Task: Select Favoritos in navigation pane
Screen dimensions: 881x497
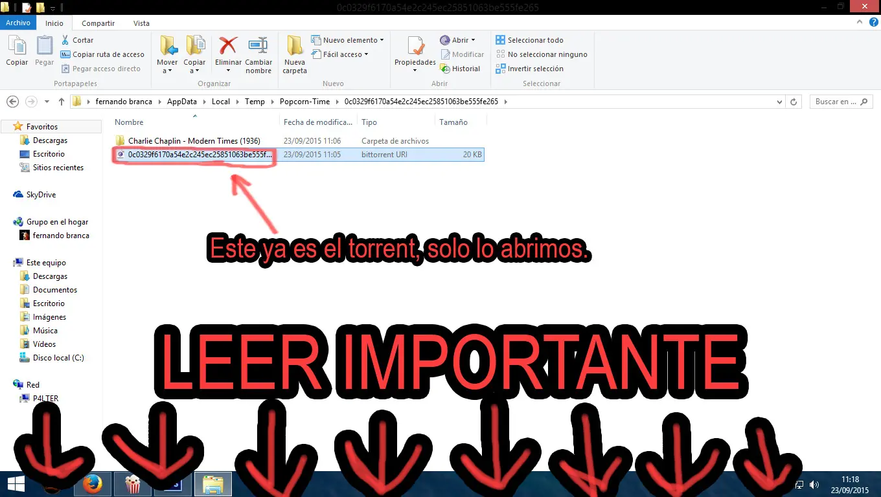Action: coord(42,127)
